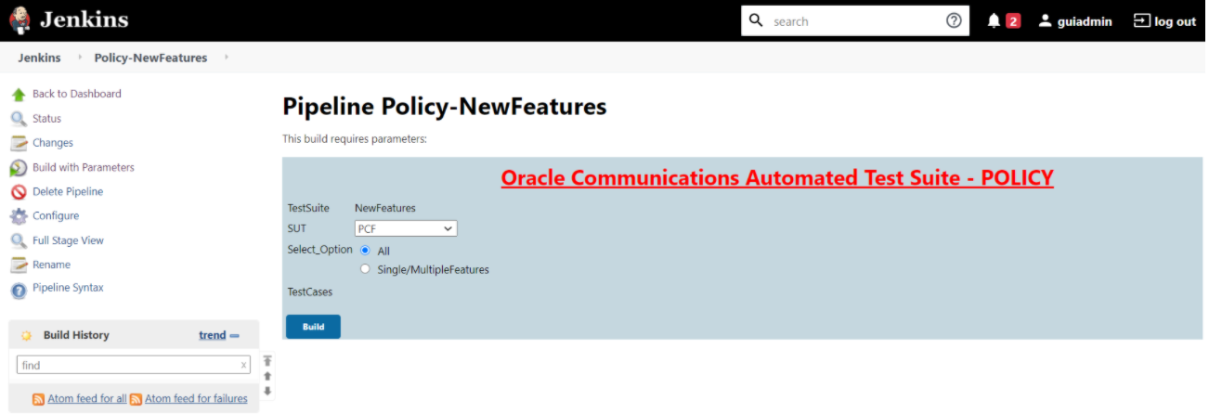Focus the build history find field
The width and height of the screenshot is (1209, 414).
[x=134, y=365]
